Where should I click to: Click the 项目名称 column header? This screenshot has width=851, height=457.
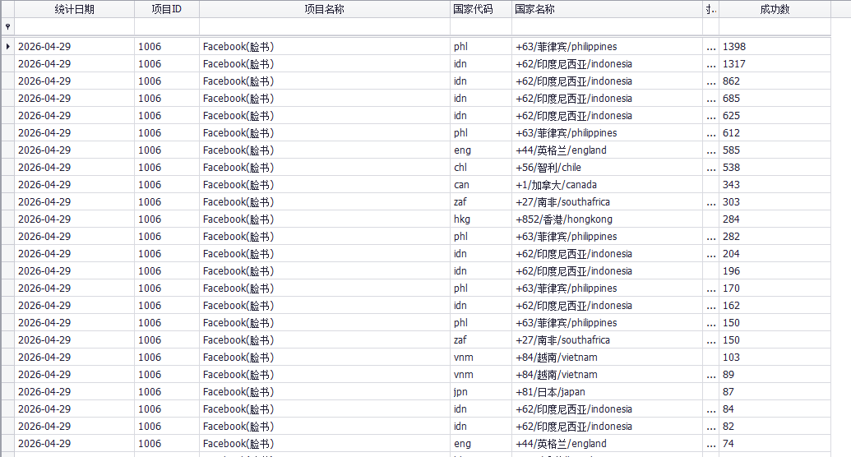pos(324,10)
